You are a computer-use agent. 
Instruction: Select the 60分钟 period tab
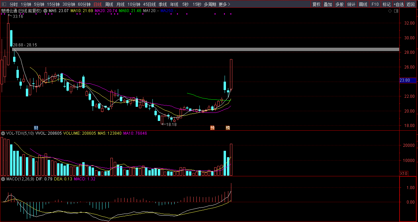click(x=84, y=4)
